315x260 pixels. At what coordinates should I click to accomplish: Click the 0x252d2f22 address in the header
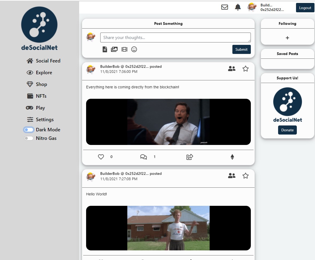point(272,10)
